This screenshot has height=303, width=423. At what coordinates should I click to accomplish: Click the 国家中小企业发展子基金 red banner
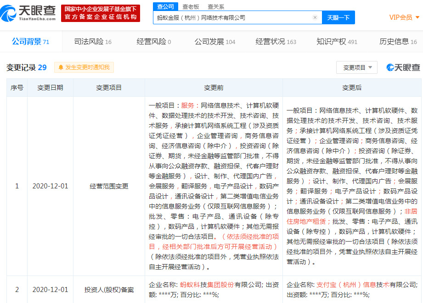(101, 13)
